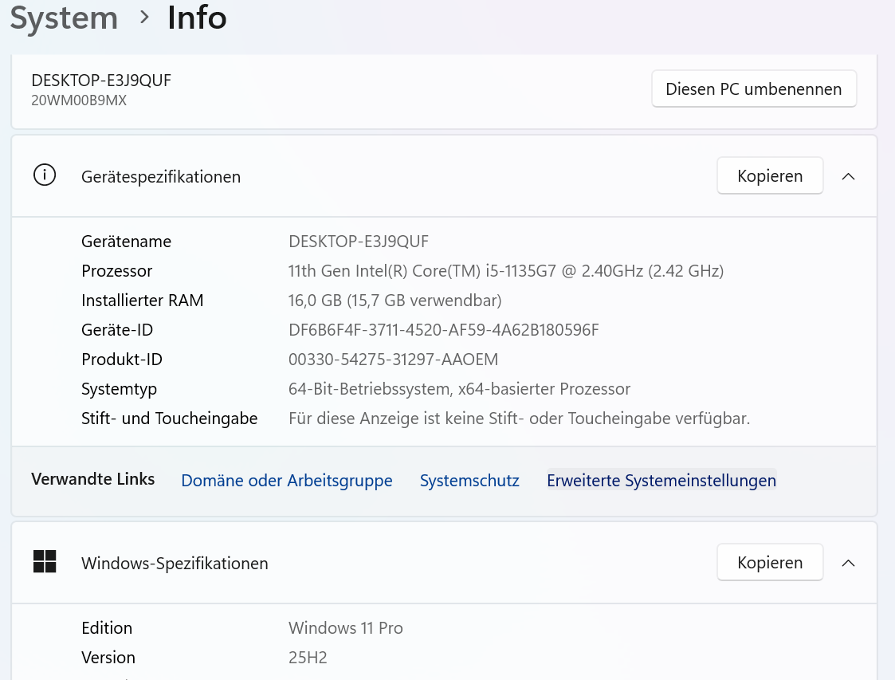Click the breadcrumb chevron separator
The height and width of the screenshot is (680, 895).
click(x=144, y=18)
